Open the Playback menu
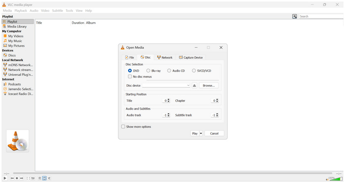Viewport: 345px width, 183px height. [x=21, y=10]
